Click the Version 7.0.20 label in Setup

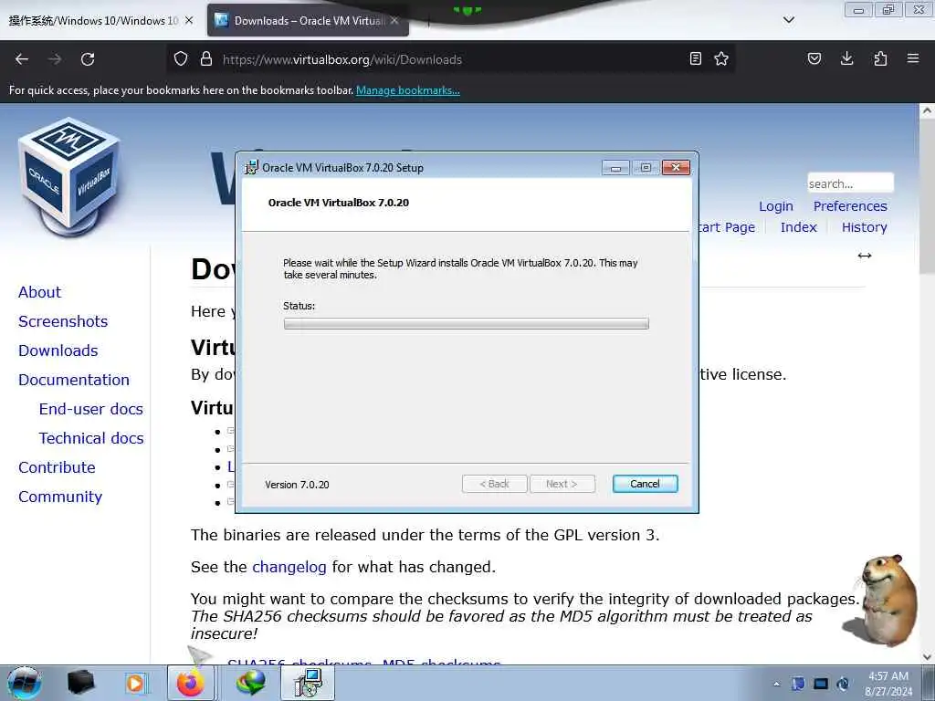click(297, 485)
